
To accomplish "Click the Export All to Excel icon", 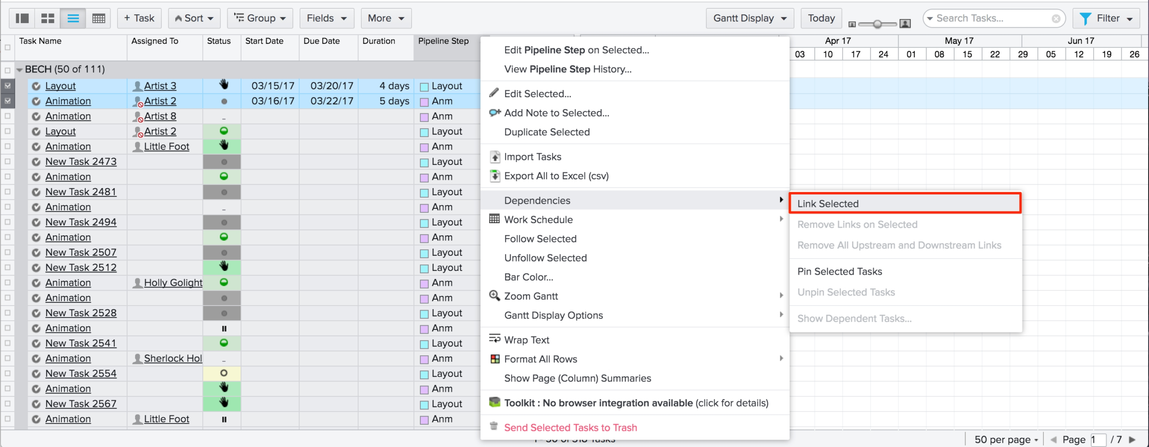I will pos(495,176).
